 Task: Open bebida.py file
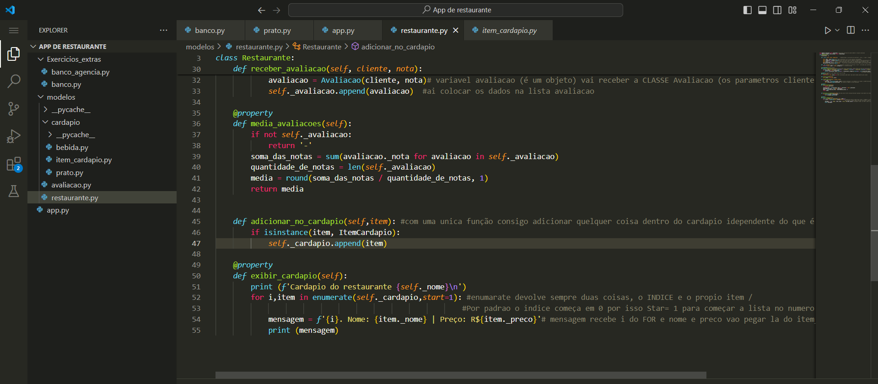click(x=102, y=147)
